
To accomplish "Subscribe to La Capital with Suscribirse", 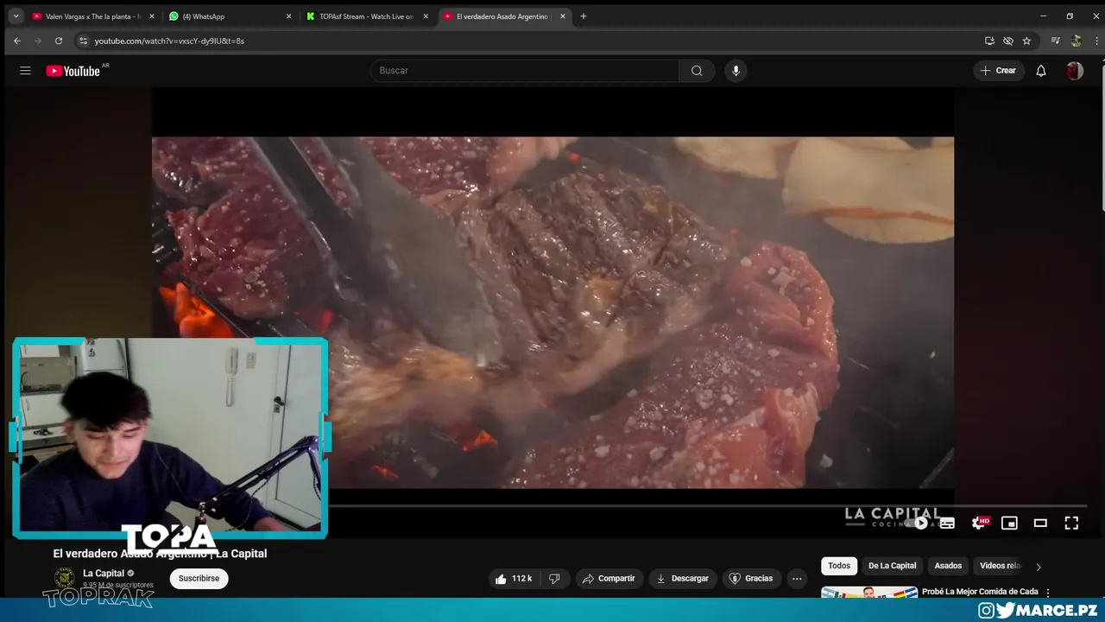I will pos(199,579).
